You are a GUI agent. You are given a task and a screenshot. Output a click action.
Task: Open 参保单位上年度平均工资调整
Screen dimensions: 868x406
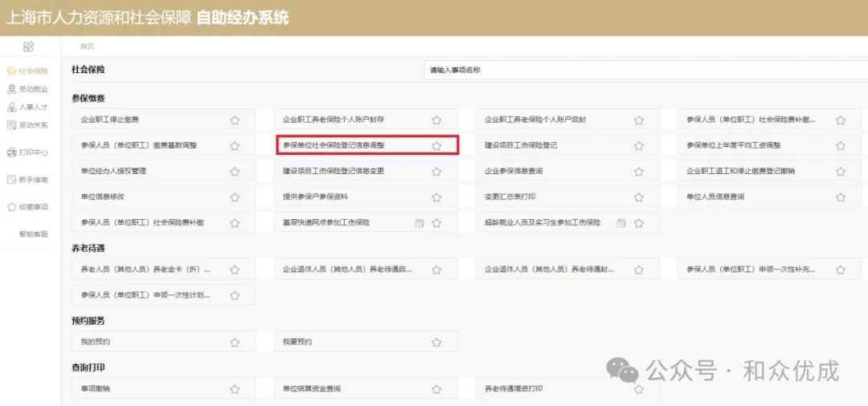[770, 146]
